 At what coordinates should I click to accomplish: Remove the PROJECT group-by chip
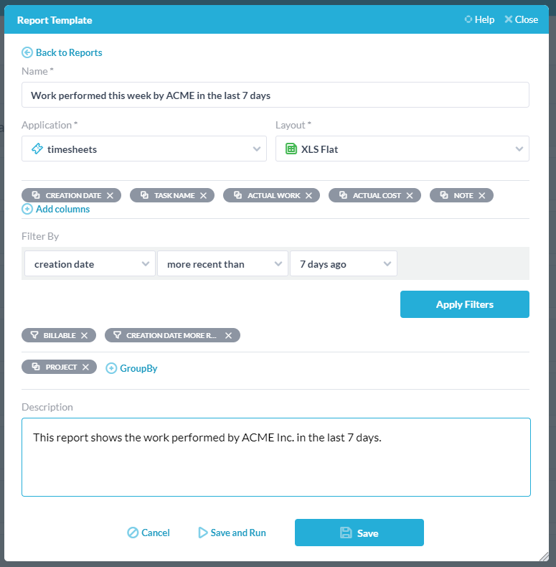(x=85, y=367)
